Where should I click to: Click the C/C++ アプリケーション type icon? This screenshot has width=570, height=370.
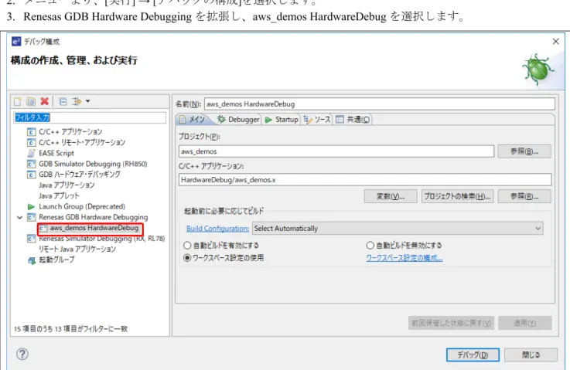pos(31,132)
